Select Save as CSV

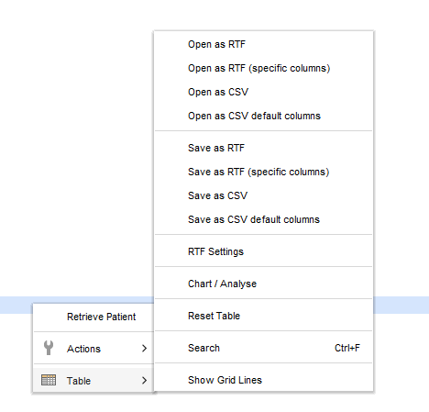tap(263, 195)
